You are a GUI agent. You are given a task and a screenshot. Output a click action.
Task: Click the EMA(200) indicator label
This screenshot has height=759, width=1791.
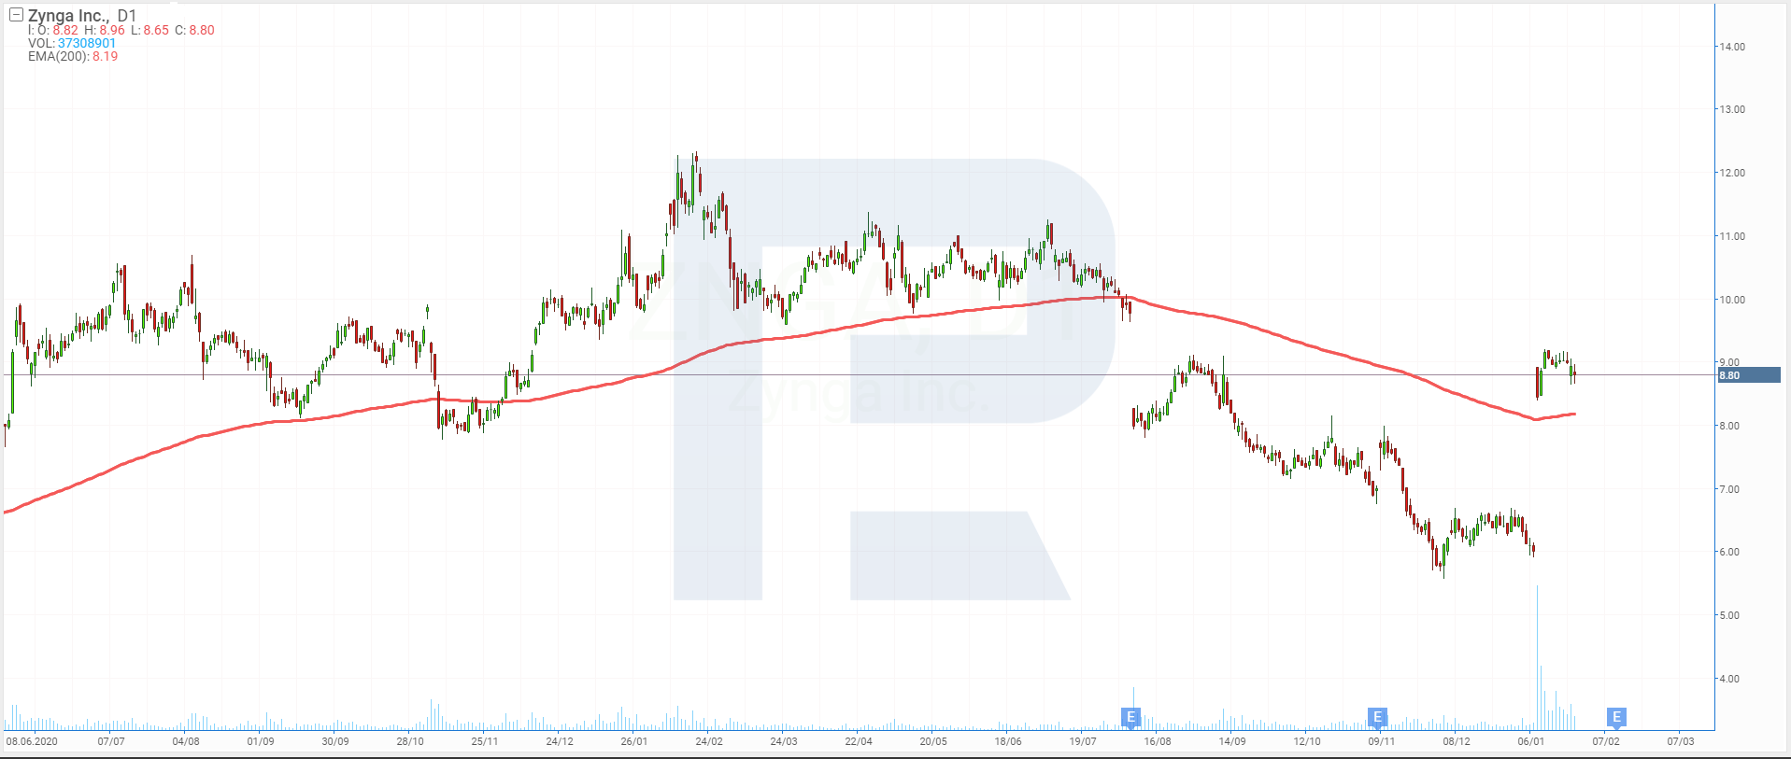(58, 56)
